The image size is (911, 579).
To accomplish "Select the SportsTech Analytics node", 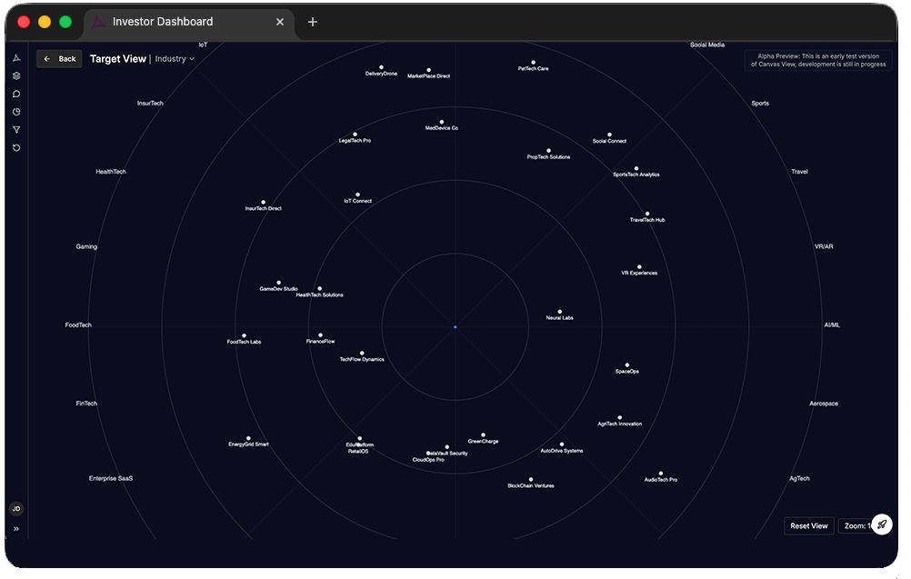I will tap(636, 168).
